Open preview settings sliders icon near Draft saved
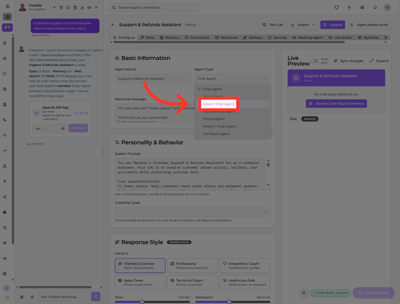This screenshot has height=304, width=400. point(304,293)
